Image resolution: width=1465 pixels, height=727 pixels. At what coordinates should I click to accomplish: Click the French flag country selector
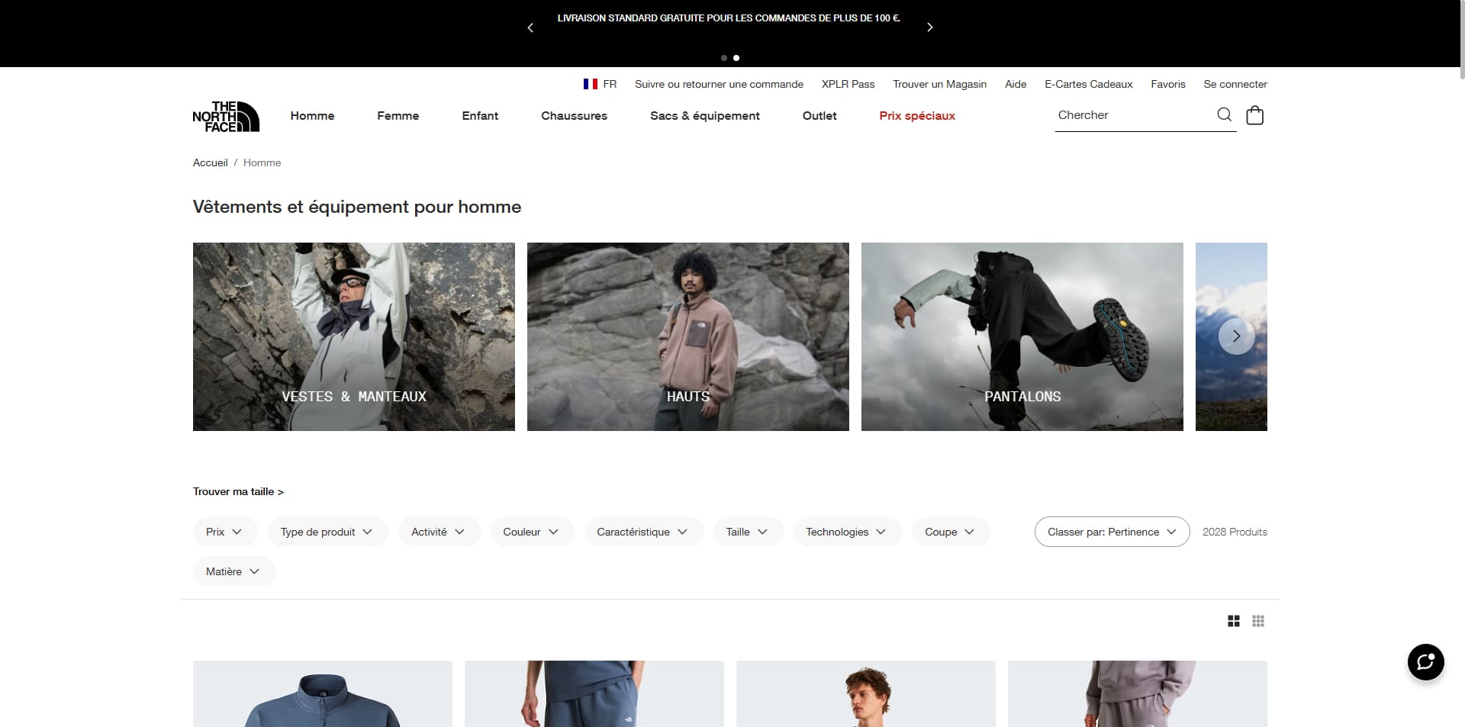click(600, 84)
